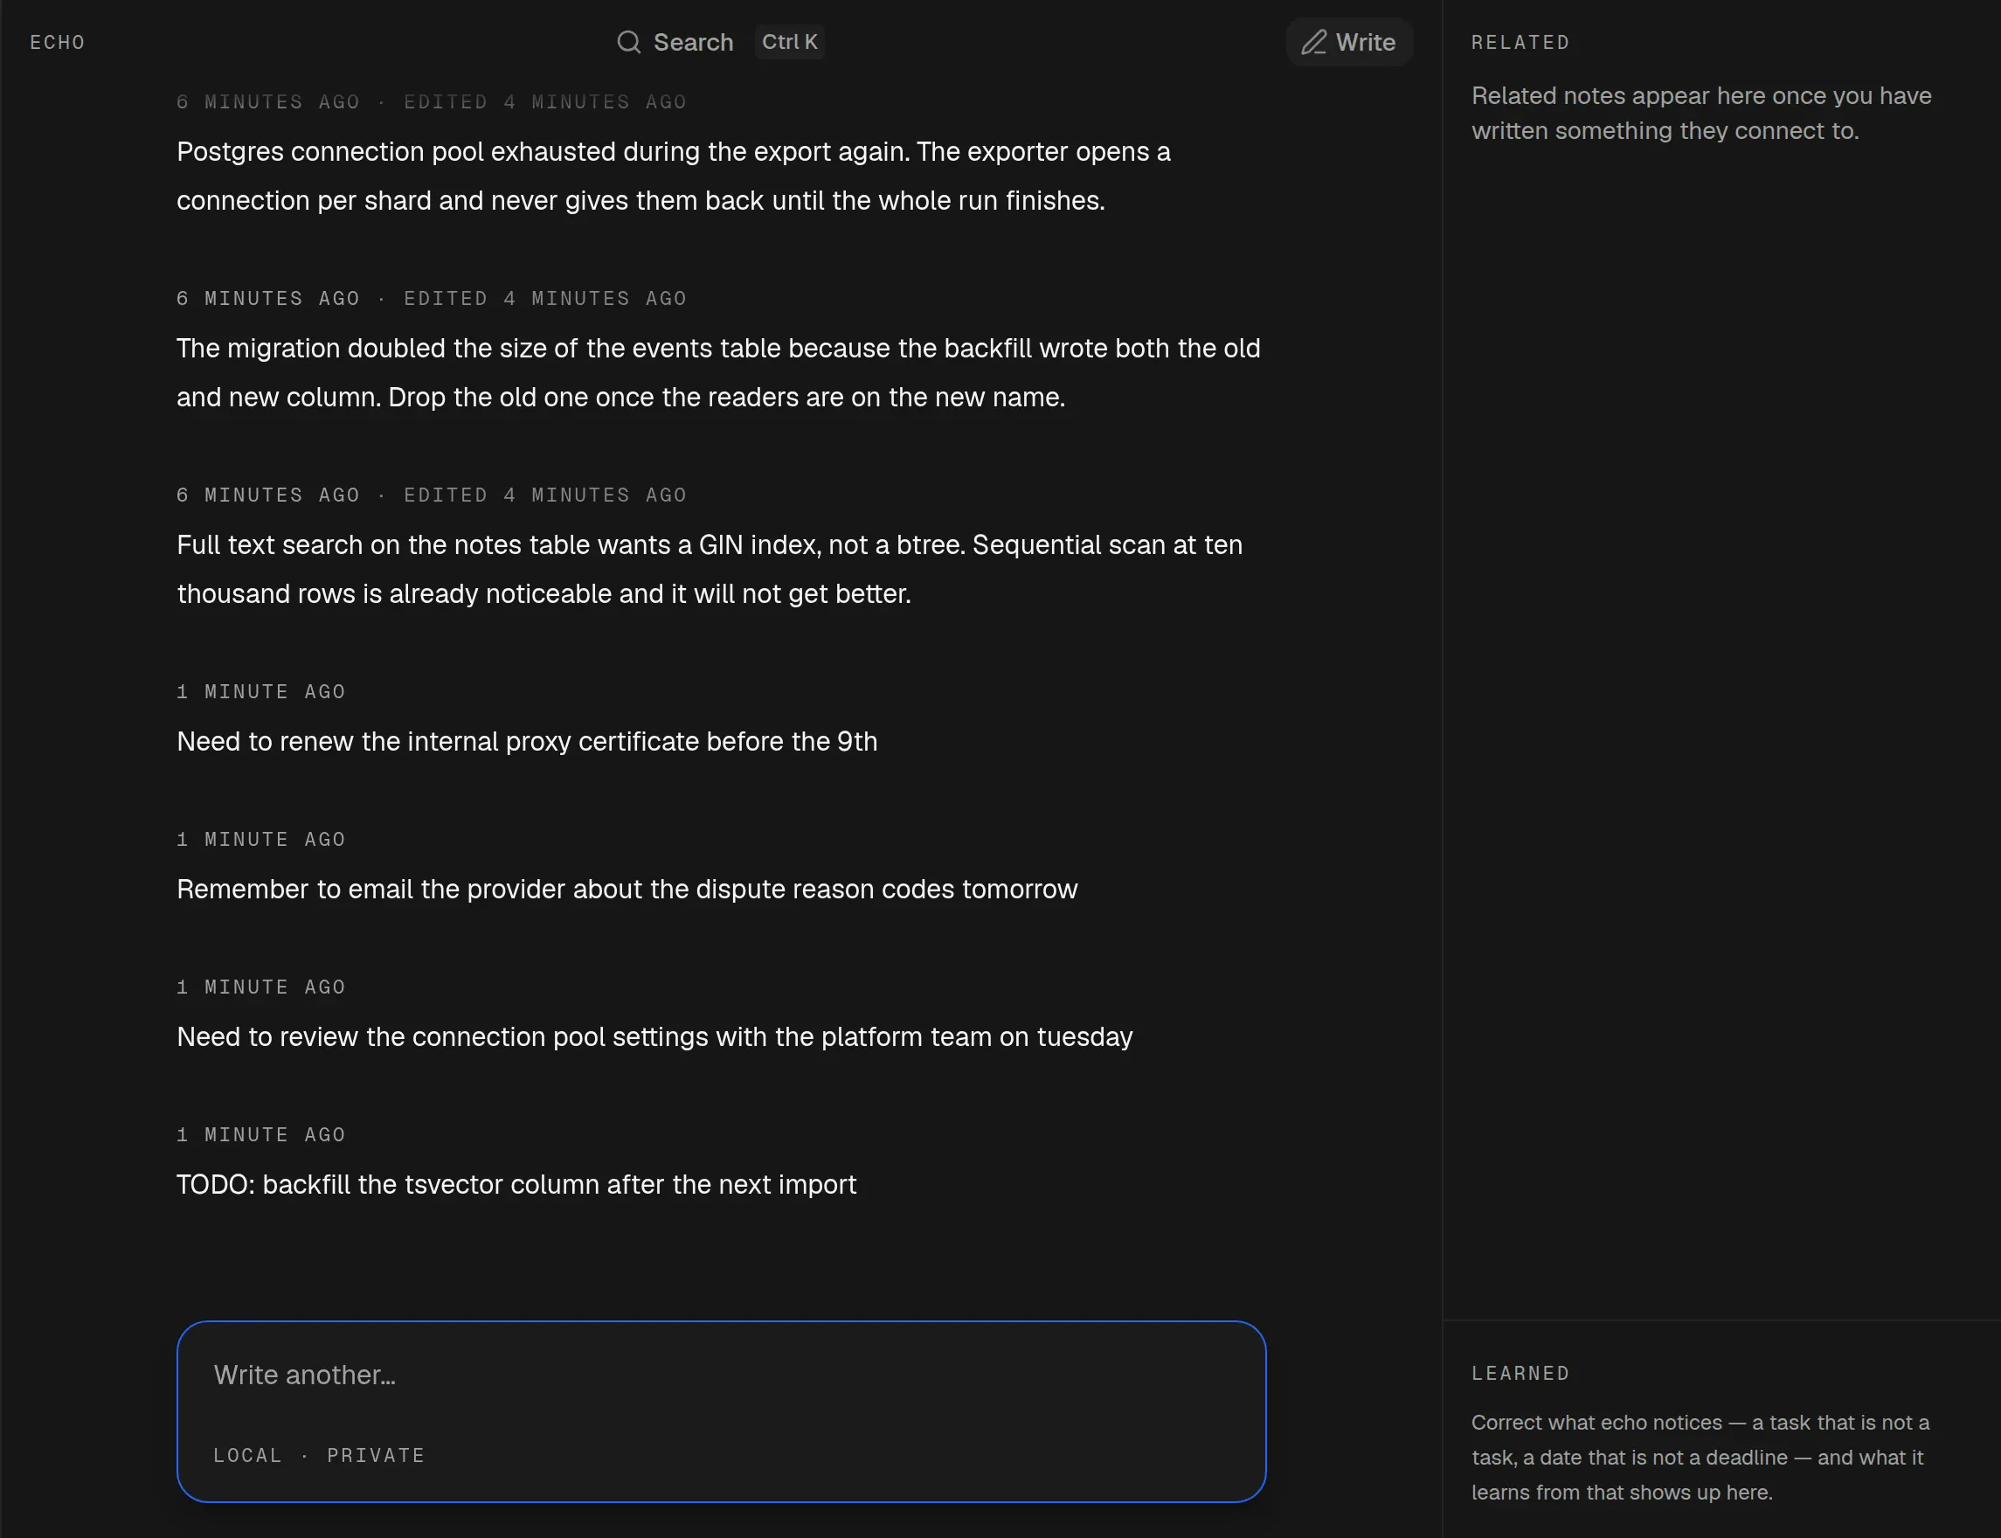The width and height of the screenshot is (2001, 1538).
Task: Open the GIN index full text note
Action: pos(710,570)
